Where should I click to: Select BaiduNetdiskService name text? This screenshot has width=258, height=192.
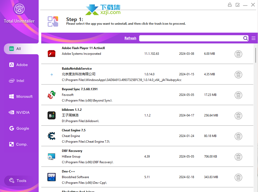tap(77, 69)
